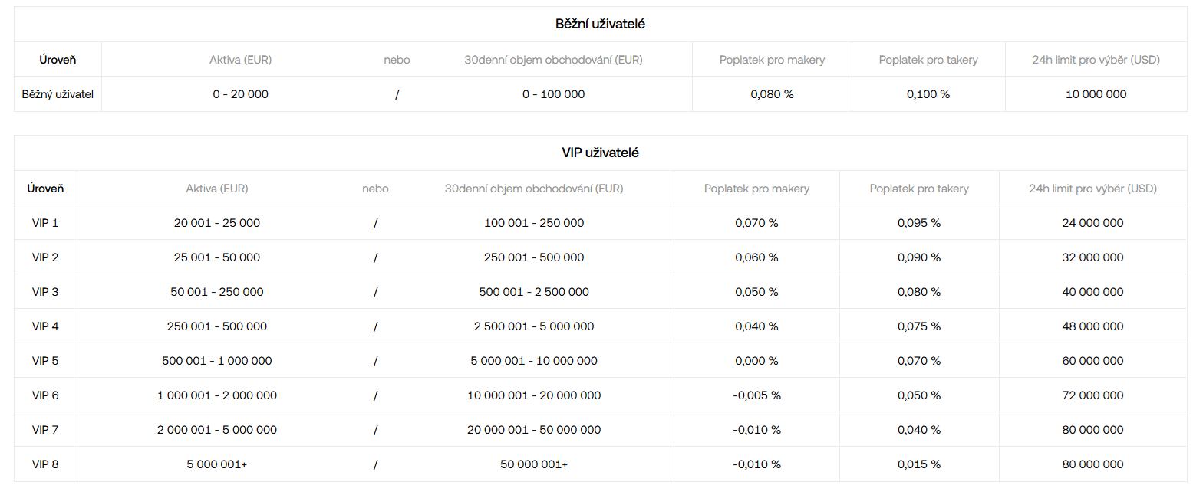The height and width of the screenshot is (492, 1193).
Task: Click the VIP 3 level cell
Action: [x=45, y=292]
